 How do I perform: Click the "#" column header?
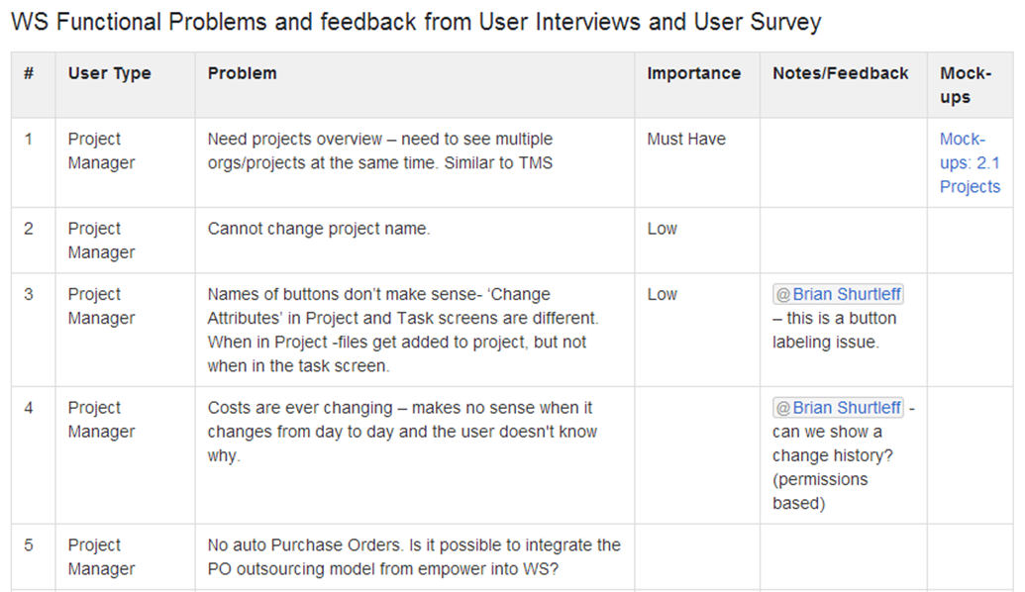(30, 73)
